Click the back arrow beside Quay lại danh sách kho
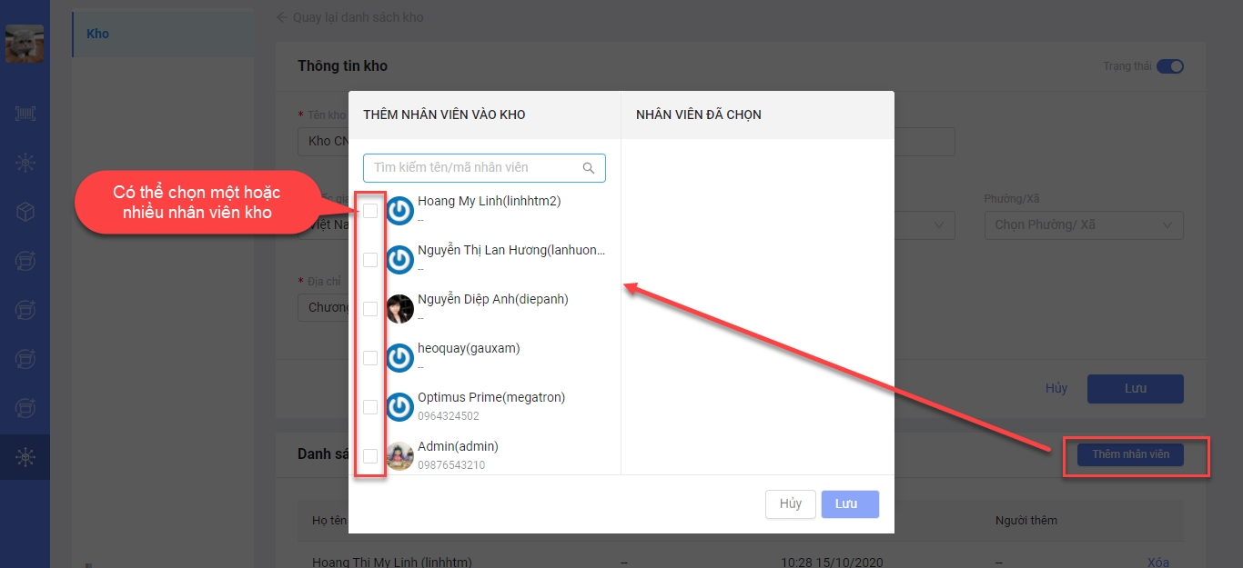The image size is (1243, 568). (282, 17)
